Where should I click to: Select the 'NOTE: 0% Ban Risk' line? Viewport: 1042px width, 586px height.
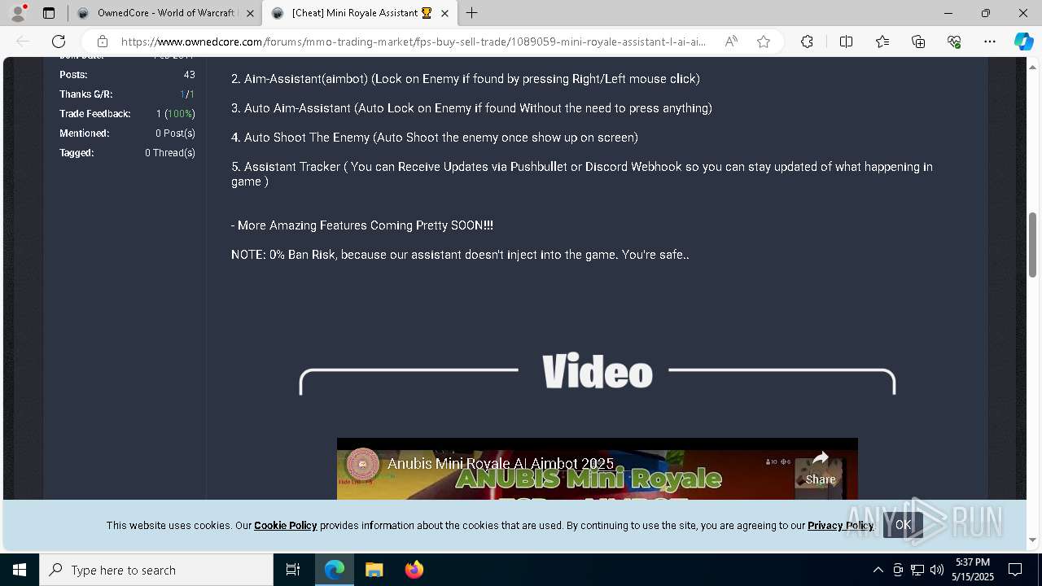[x=460, y=255]
